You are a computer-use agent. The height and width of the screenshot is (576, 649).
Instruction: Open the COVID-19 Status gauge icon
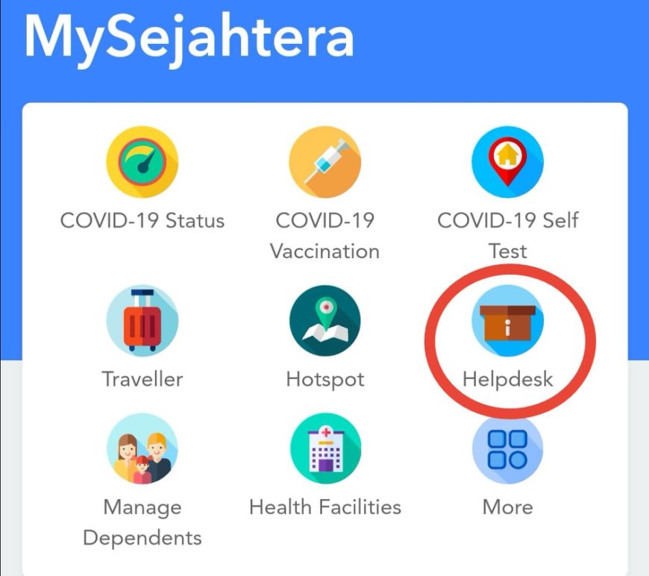(142, 162)
